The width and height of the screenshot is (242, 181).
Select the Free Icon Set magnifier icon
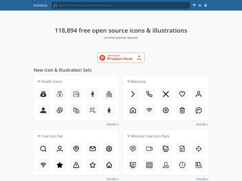(43, 149)
